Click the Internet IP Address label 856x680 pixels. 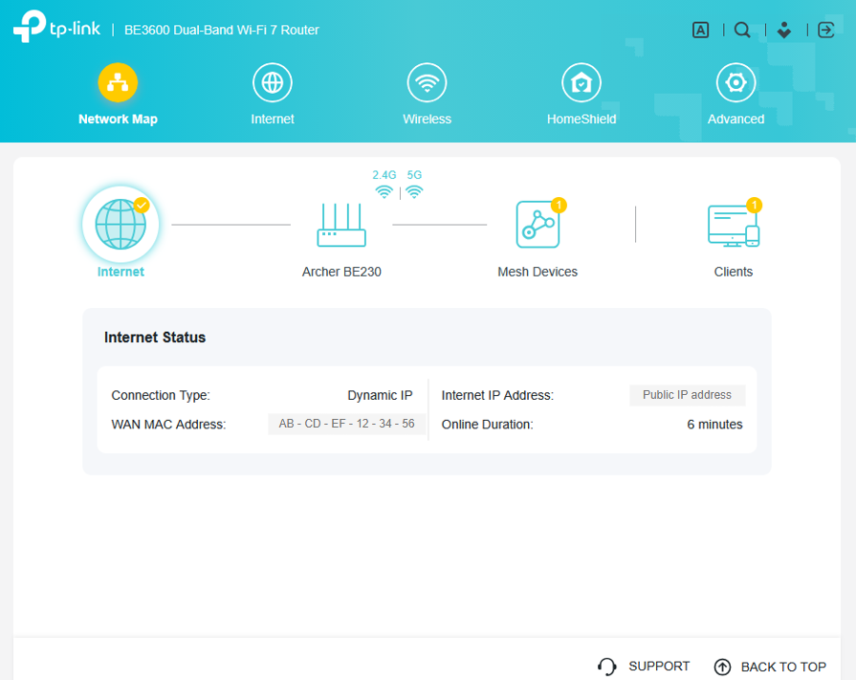[x=497, y=395]
